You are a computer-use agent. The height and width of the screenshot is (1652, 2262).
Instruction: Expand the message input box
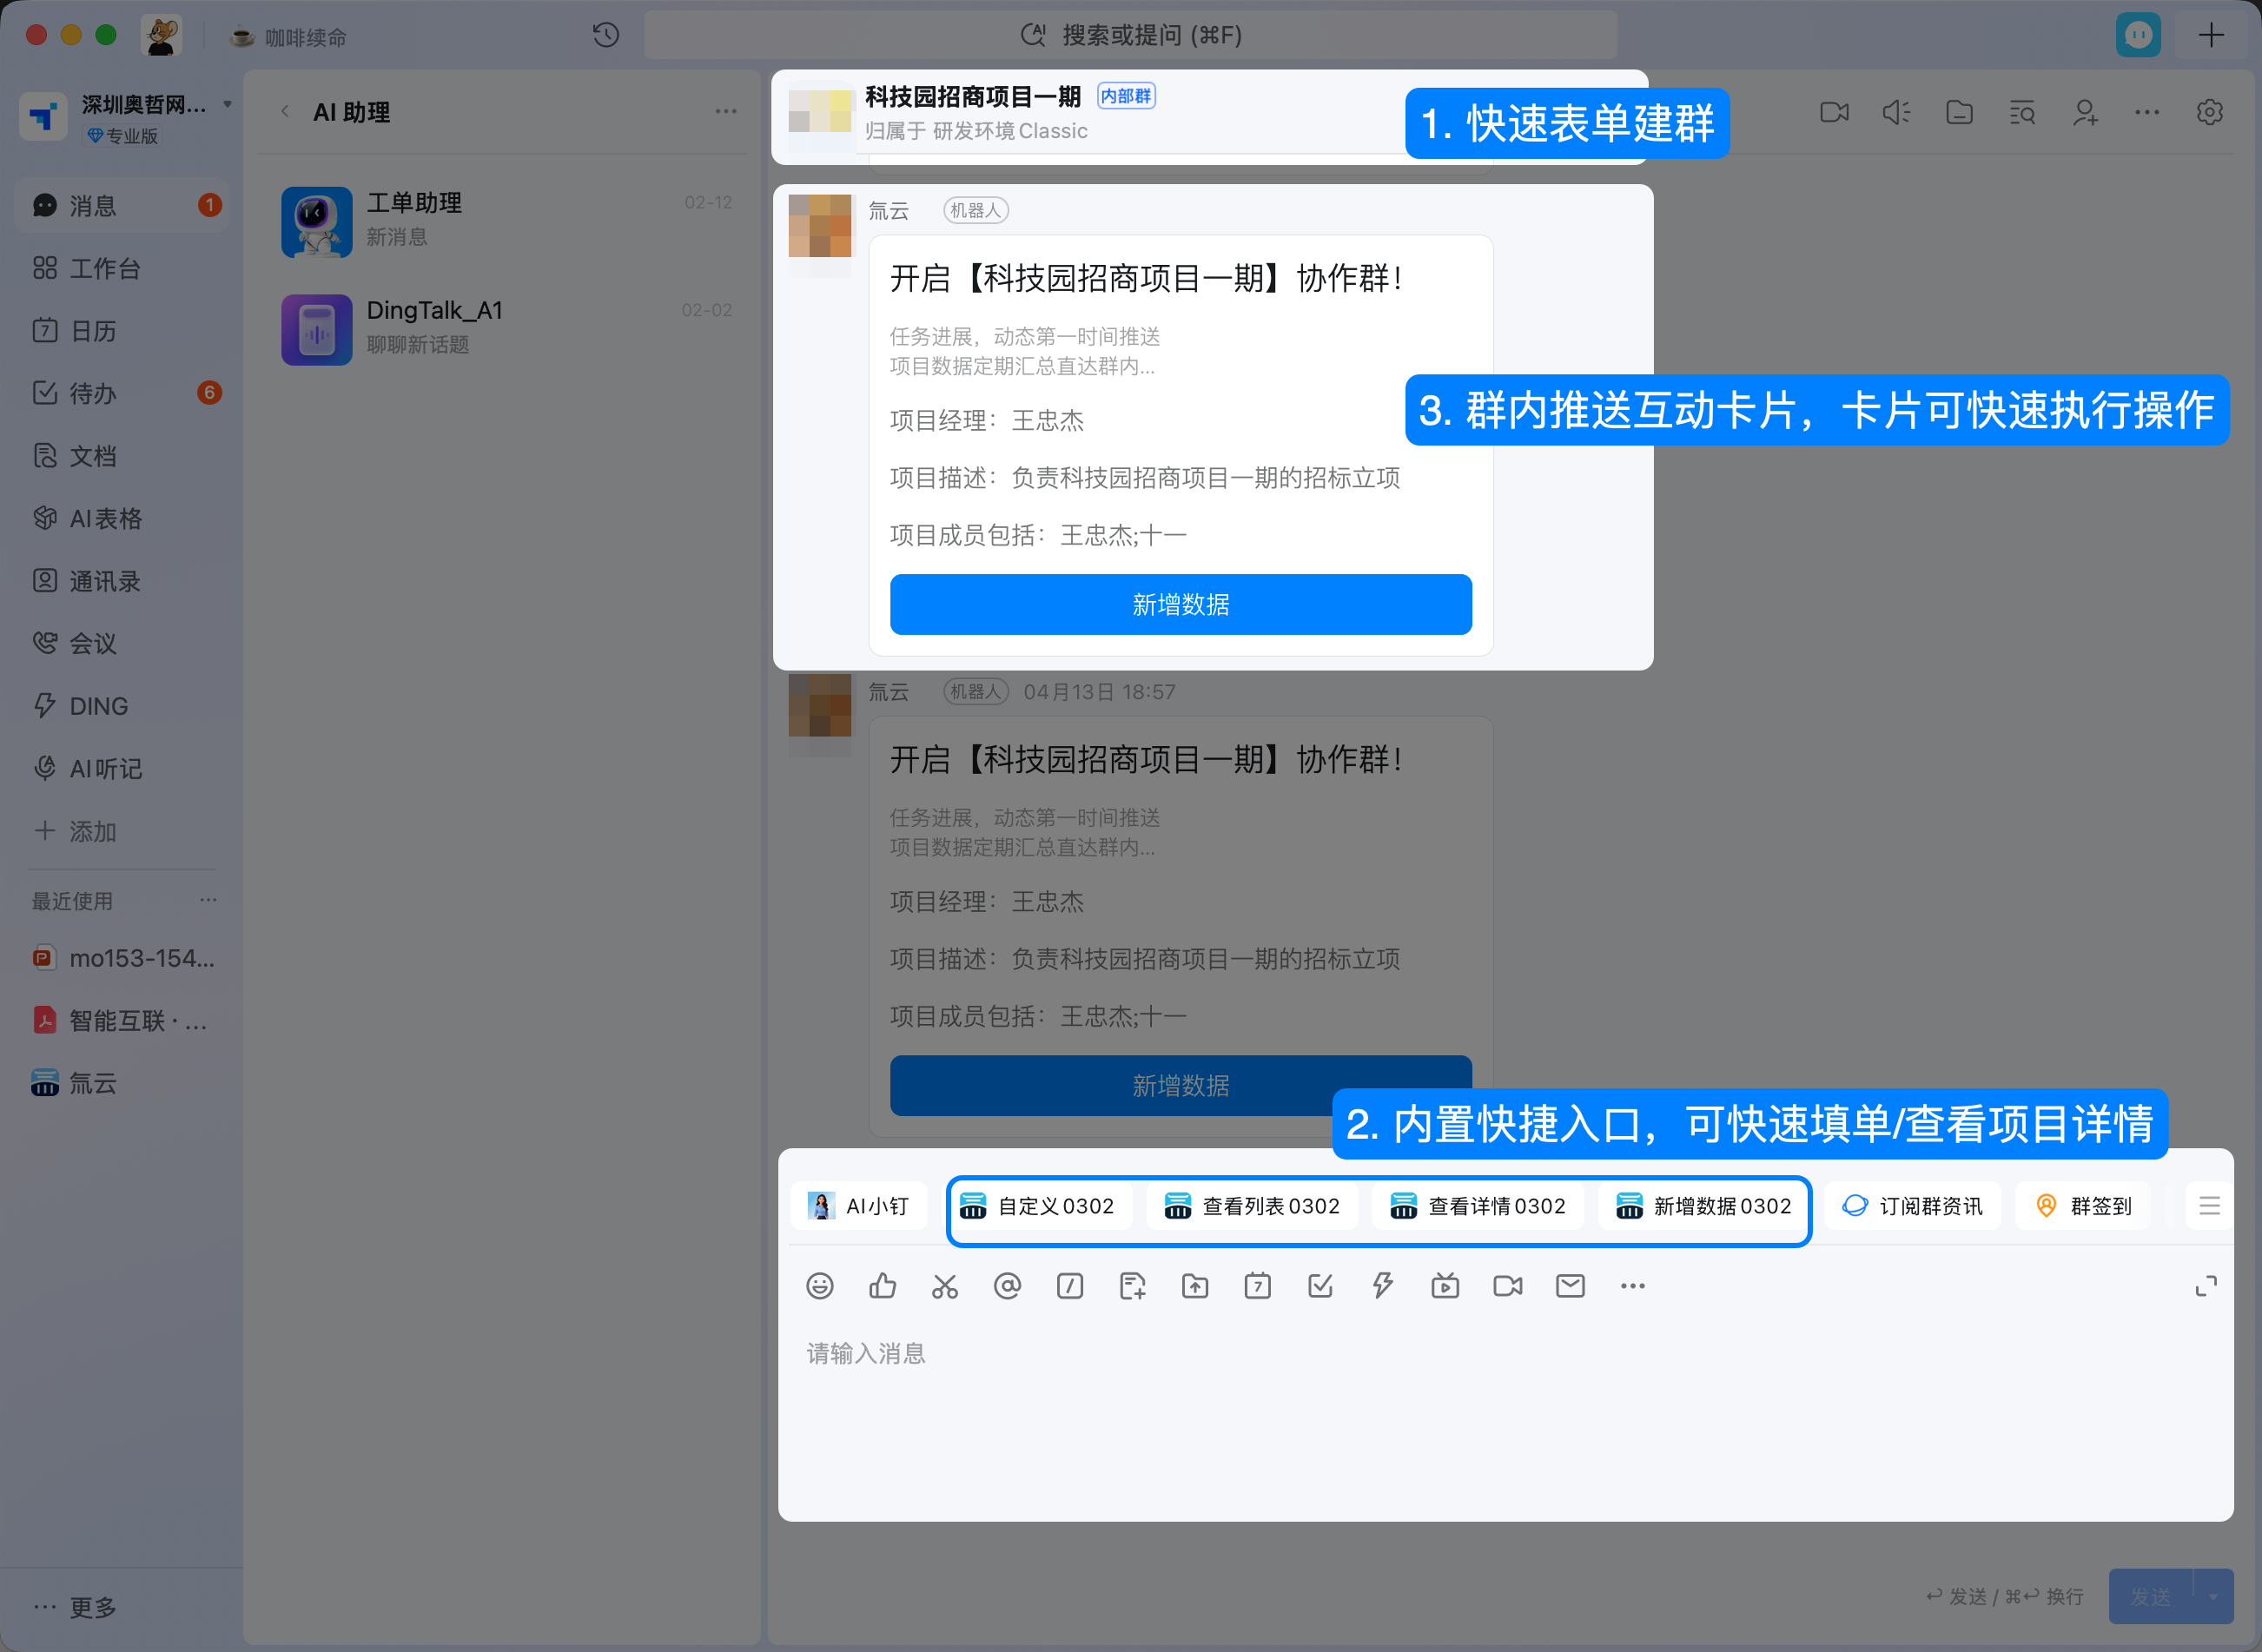pyautogui.click(x=2206, y=1286)
